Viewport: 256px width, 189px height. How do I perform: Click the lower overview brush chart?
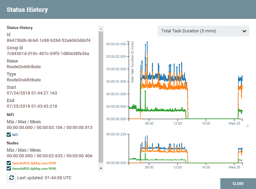click(185, 148)
